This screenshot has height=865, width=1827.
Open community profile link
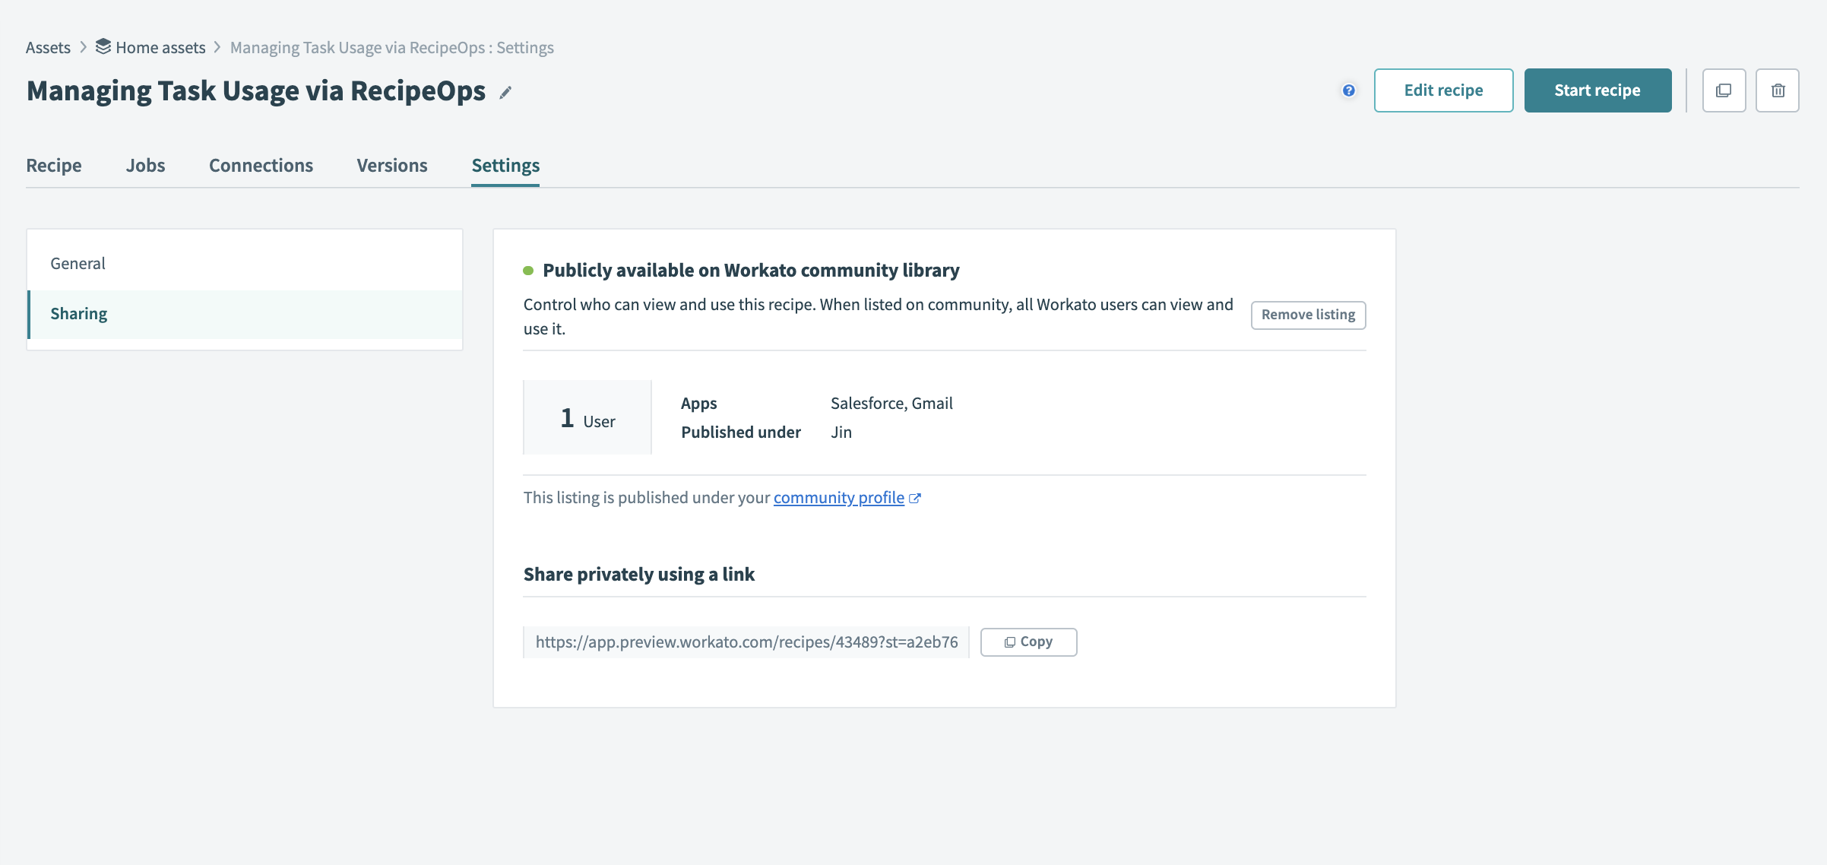(x=839, y=496)
